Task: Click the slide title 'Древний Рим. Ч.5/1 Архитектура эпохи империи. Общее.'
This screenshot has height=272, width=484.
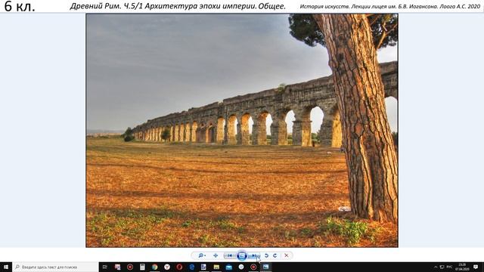Action: pyautogui.click(x=178, y=6)
